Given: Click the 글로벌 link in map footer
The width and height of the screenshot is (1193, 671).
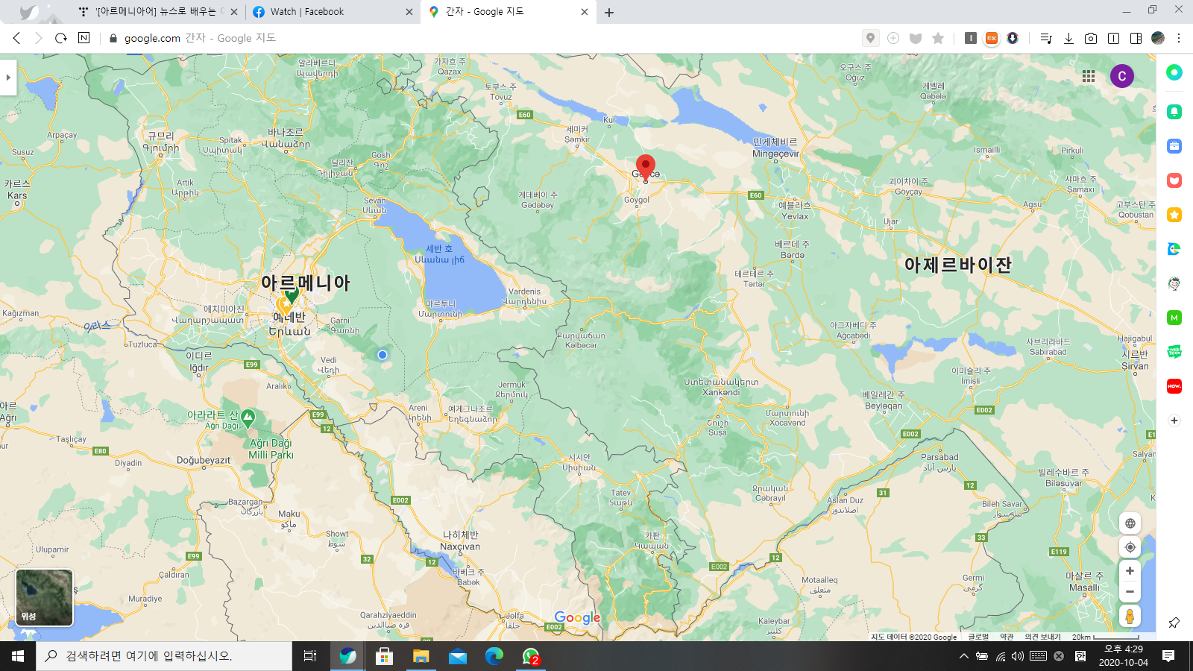Looking at the screenshot, I should [978, 637].
